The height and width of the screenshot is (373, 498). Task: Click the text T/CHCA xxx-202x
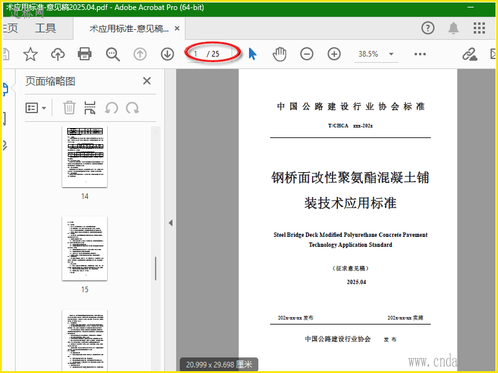pos(350,126)
